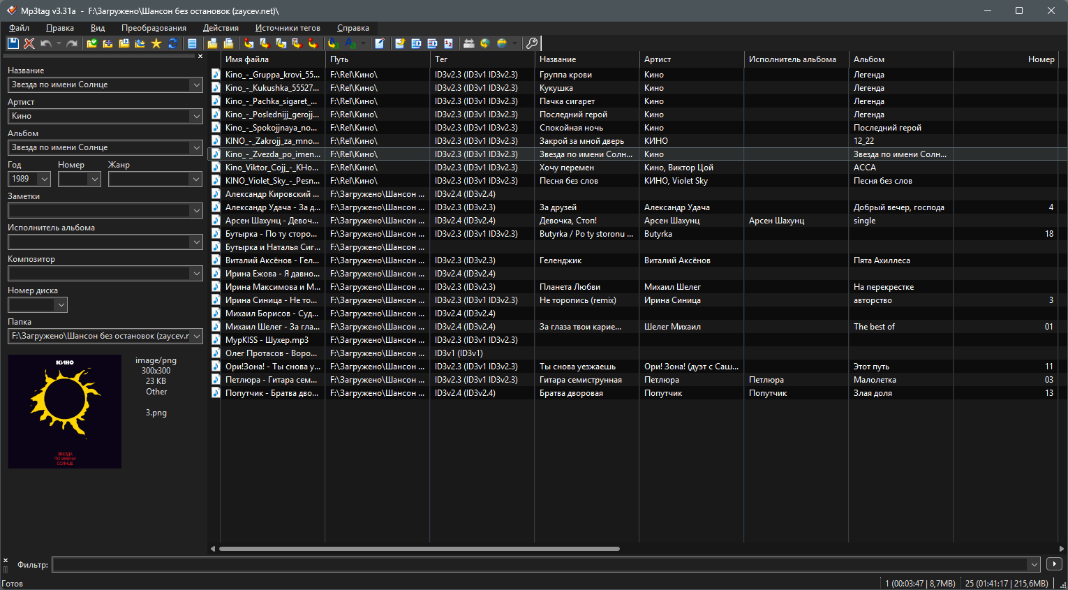Sort by the Артист column header
The width and height of the screenshot is (1068, 590).
[x=692, y=59]
